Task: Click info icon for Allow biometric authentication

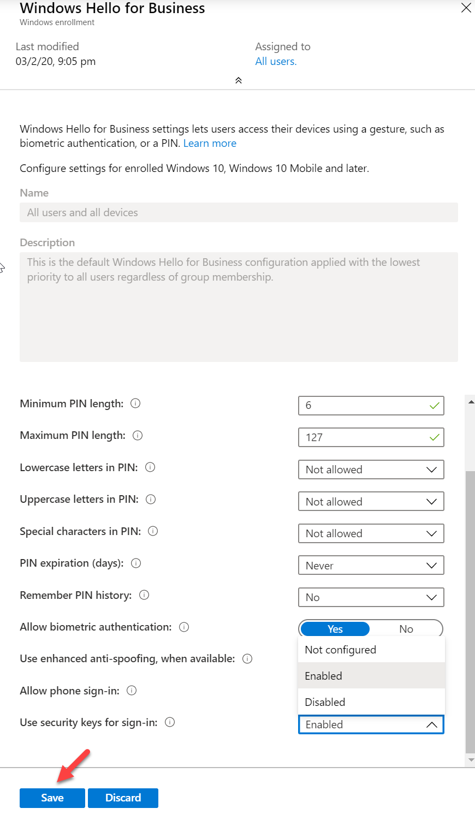Action: [x=184, y=627]
